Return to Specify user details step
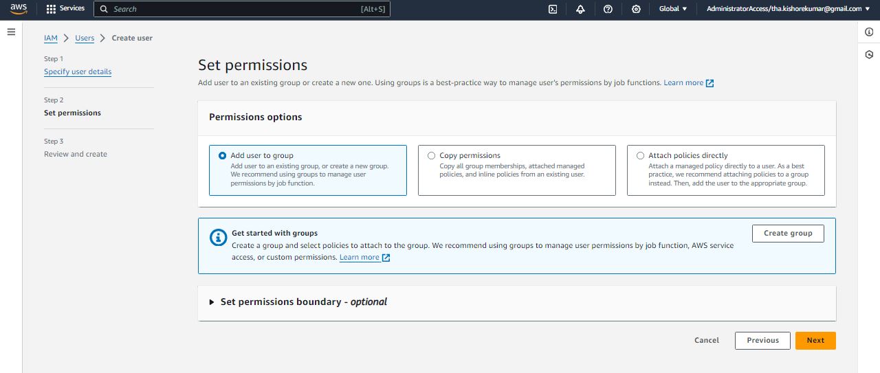 [78, 72]
